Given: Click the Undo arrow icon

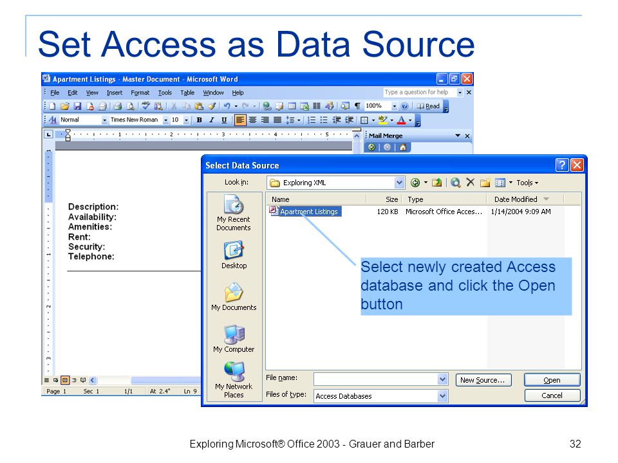Looking at the screenshot, I should (x=227, y=106).
